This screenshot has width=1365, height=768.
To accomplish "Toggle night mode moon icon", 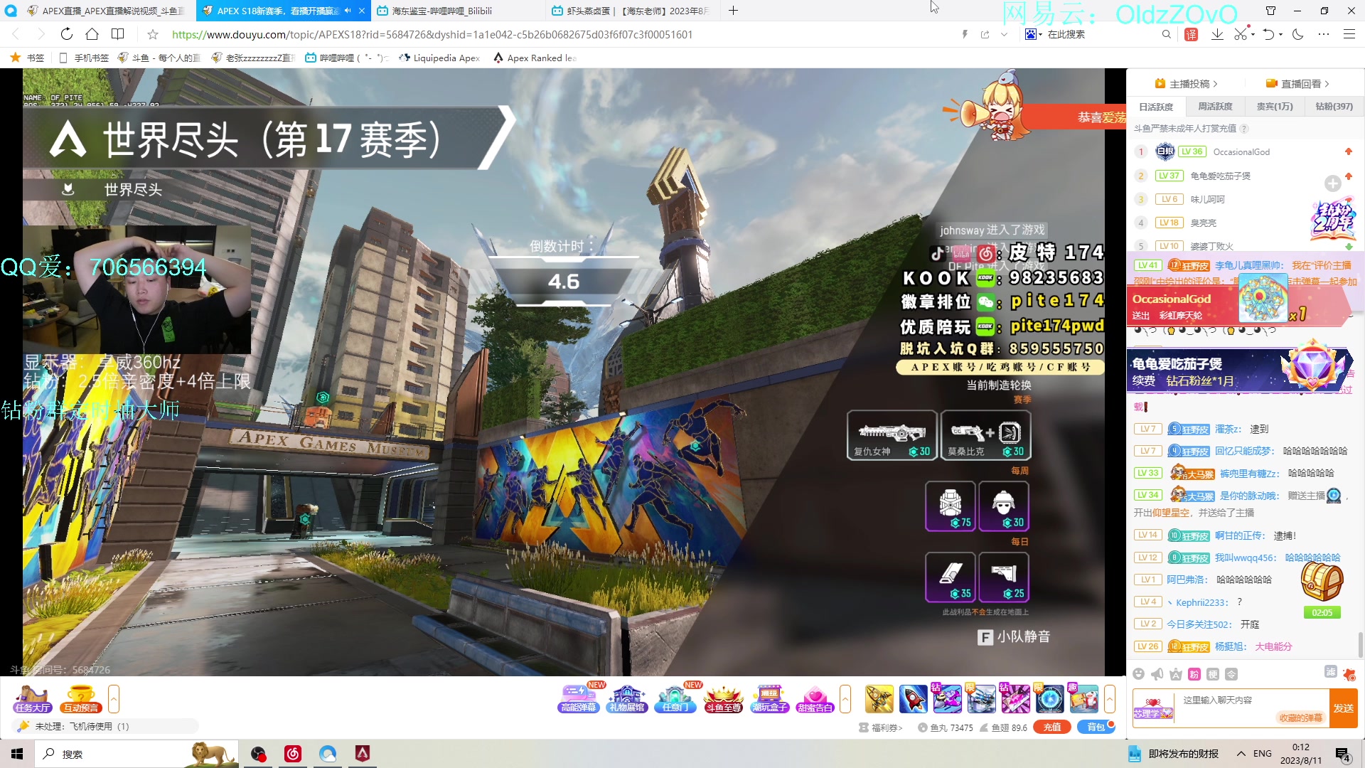I will point(1297,34).
